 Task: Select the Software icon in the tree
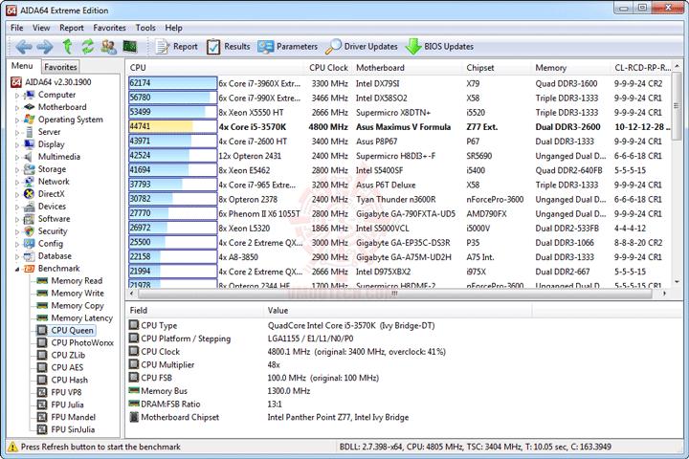pos(29,219)
